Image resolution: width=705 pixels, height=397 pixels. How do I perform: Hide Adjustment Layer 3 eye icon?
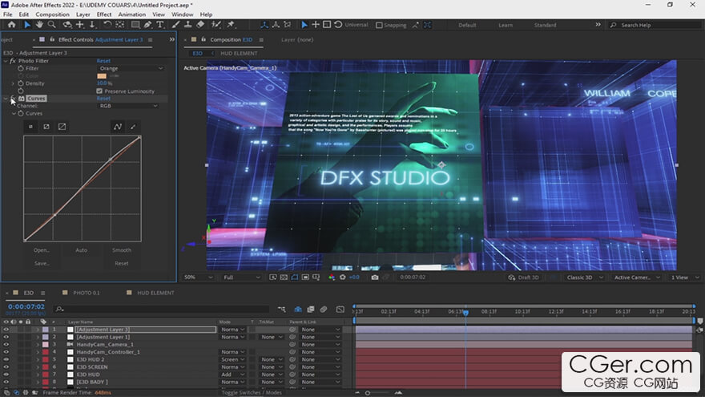(6, 330)
